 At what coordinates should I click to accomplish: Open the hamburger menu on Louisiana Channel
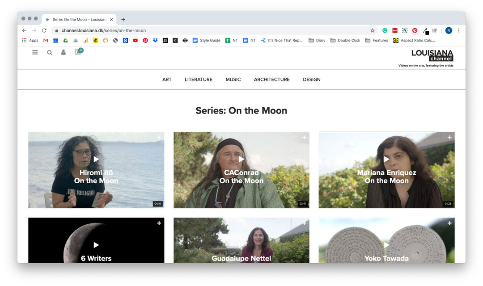[x=35, y=52]
